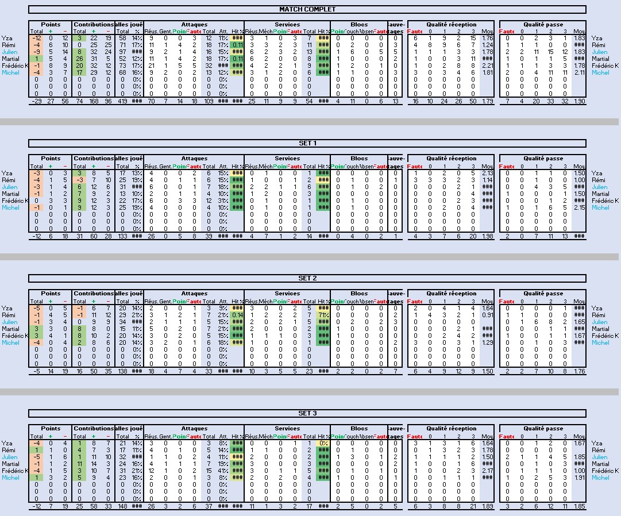The width and height of the screenshot is (621, 516).
Task: Click Rémi's attack hit 0.14 in SET 2
Action: [x=237, y=315]
